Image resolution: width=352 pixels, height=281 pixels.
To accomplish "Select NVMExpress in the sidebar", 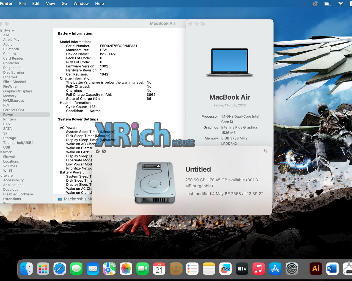I will tap(13, 100).
